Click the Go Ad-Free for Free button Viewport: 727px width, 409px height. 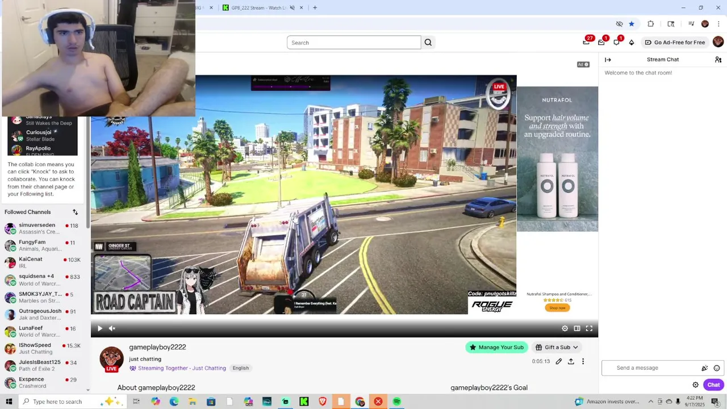[x=675, y=43]
